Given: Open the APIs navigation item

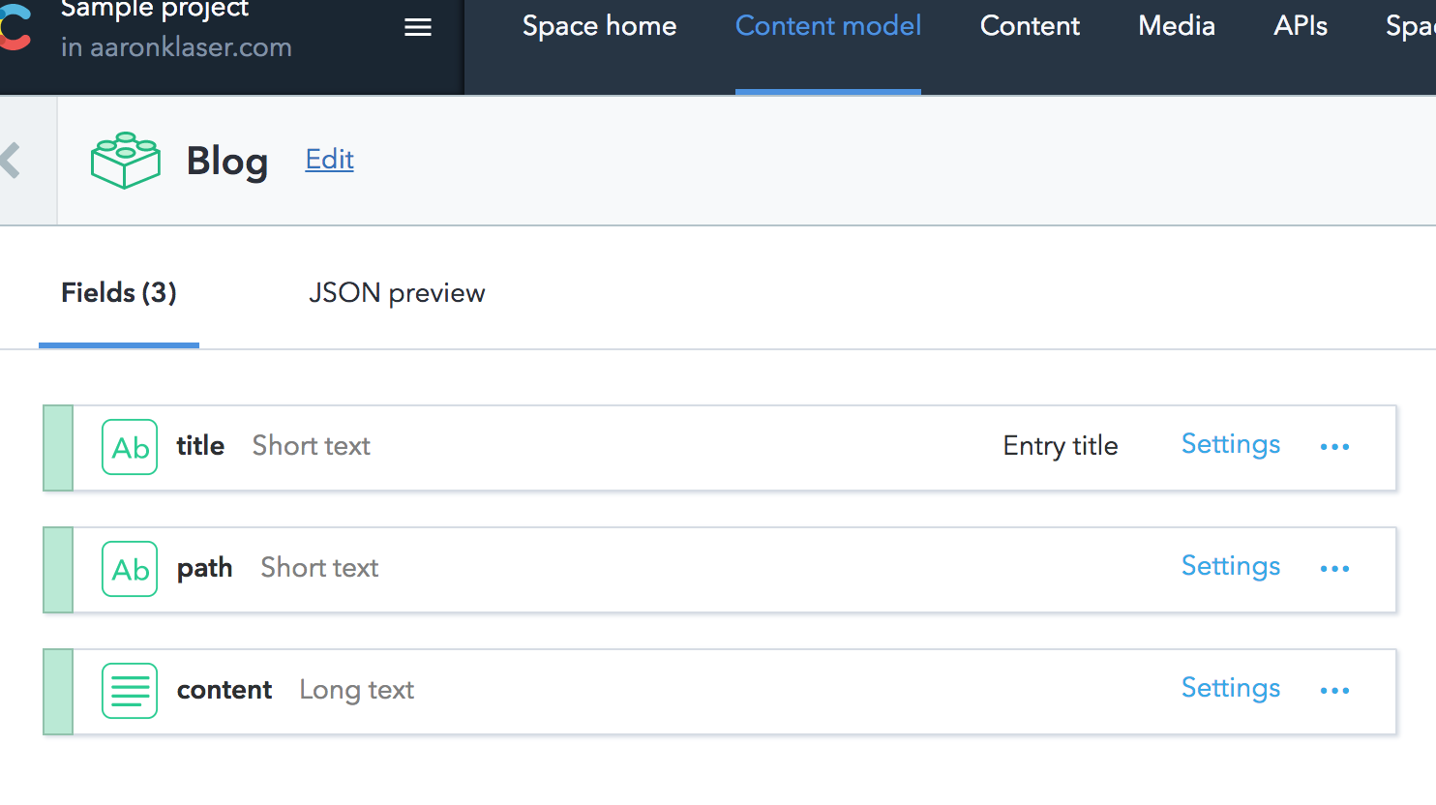Looking at the screenshot, I should click(x=1301, y=26).
